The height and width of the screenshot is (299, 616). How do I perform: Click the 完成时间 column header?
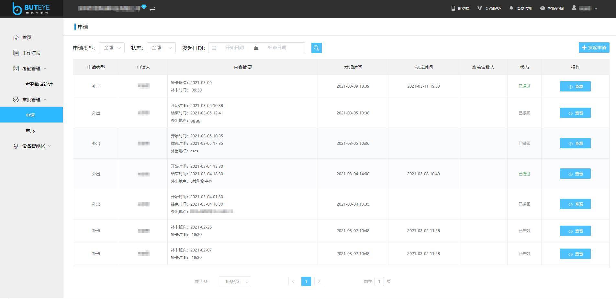423,67
